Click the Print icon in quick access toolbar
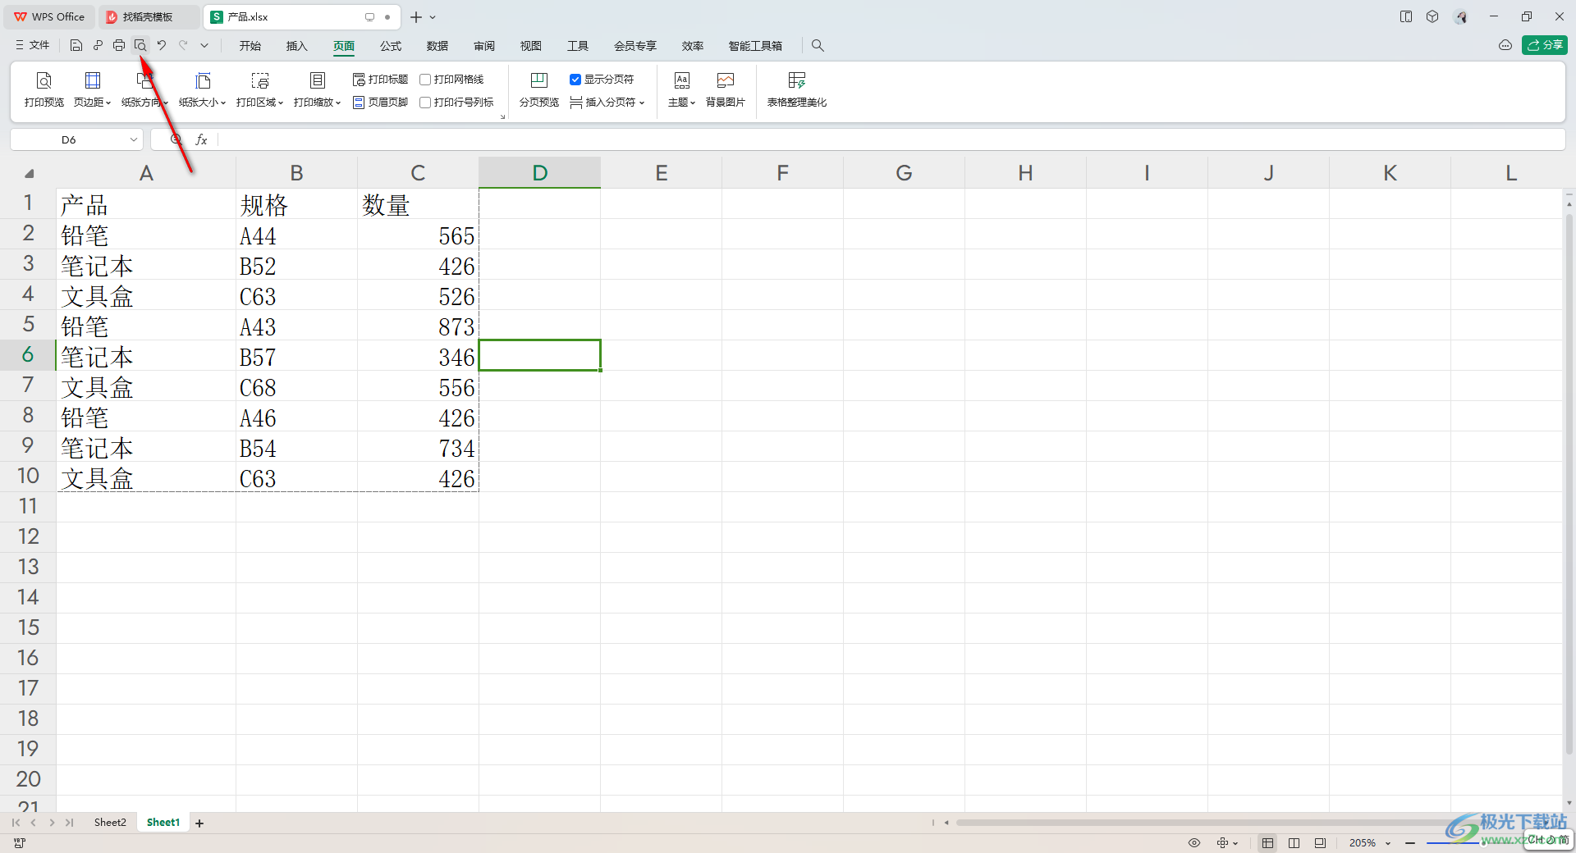Screen dimensions: 1576x853 [119, 46]
